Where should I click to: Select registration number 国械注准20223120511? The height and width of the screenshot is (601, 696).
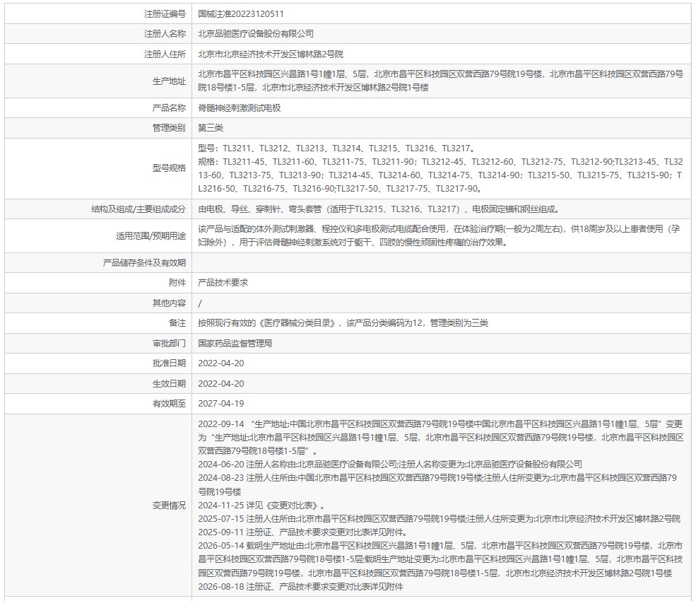coord(240,13)
